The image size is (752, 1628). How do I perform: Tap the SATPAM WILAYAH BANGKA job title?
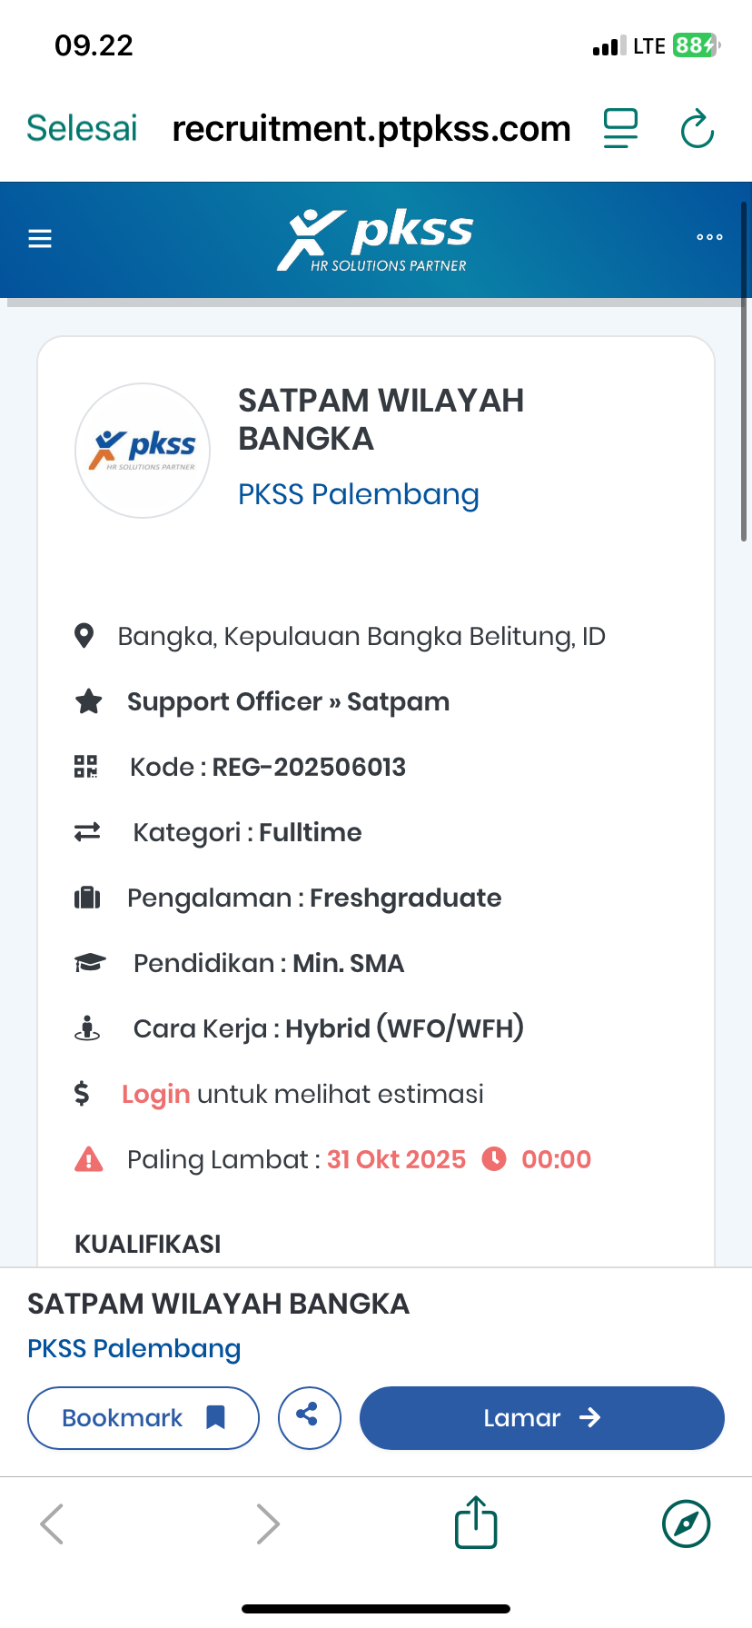(x=381, y=419)
